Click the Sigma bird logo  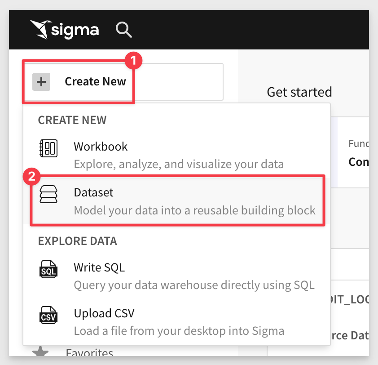tap(40, 30)
